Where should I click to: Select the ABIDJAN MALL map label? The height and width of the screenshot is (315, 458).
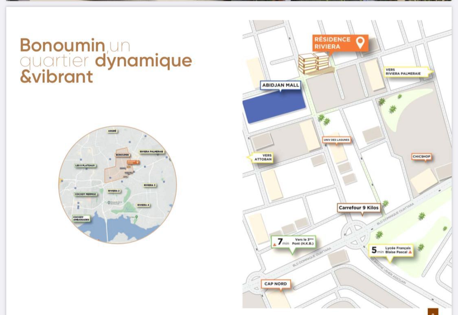(281, 85)
